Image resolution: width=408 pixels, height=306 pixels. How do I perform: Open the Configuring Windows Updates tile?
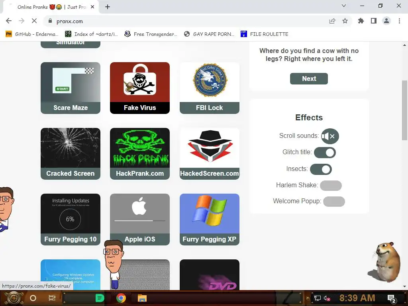(71, 275)
